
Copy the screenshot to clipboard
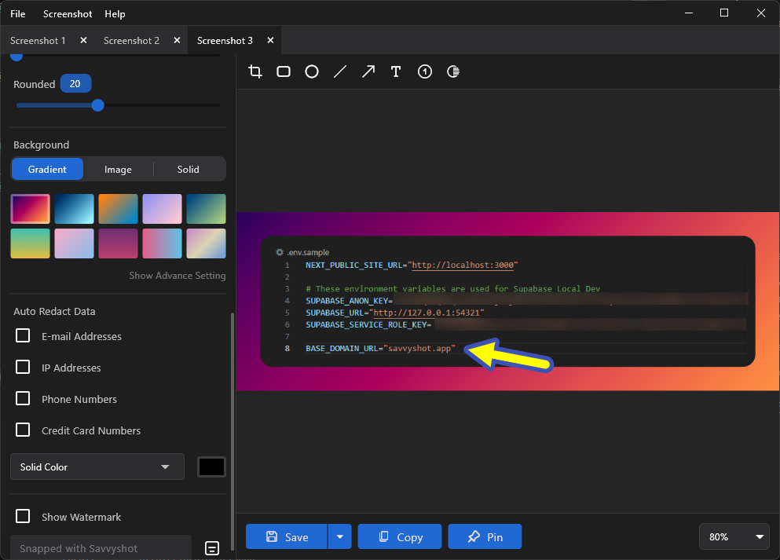point(399,536)
